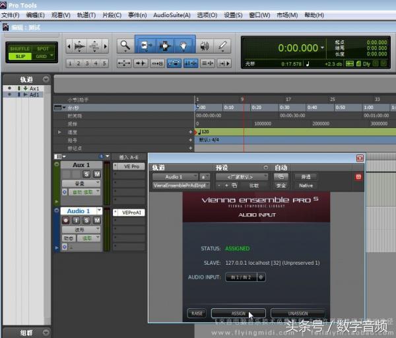Open the 组群 list options menu
Image resolution: width=396 pixels, height=338 pixels.
pyautogui.click(x=46, y=332)
